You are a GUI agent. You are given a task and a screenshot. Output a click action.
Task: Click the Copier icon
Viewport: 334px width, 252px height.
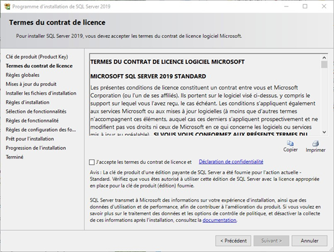(x=290, y=143)
